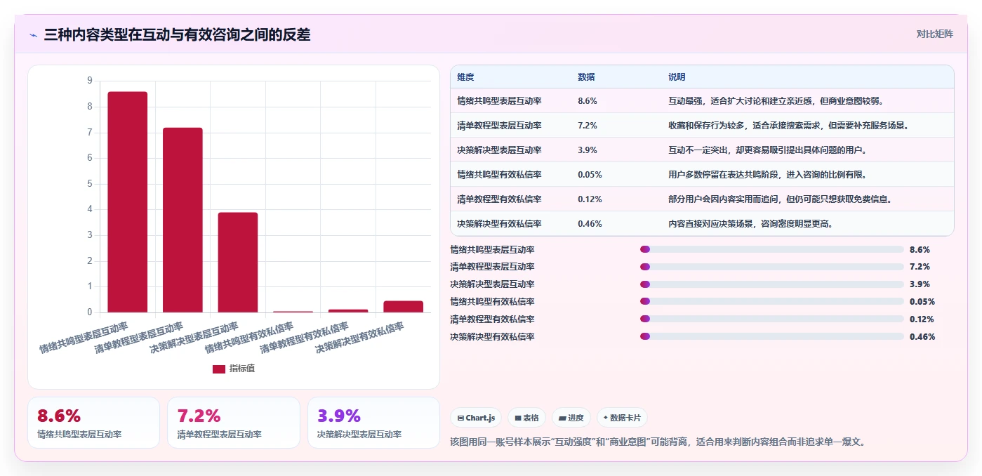Viewport: 982px width, 476px height.
Task: Click description starting 收藏和保存行为较多
Action: tap(789, 126)
